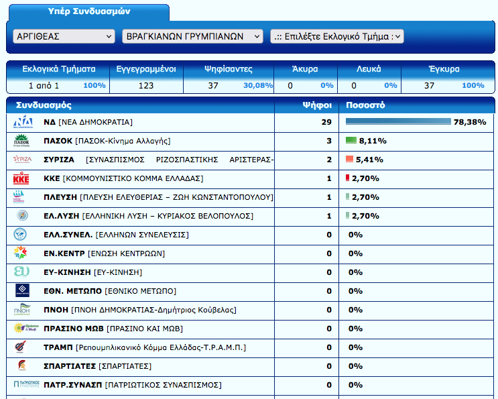Click the ΠΛΕΥΣΗ ΕΛΕΥΘΕΡΙΑΣ party logo
The height and width of the screenshot is (399, 498).
coord(22,197)
